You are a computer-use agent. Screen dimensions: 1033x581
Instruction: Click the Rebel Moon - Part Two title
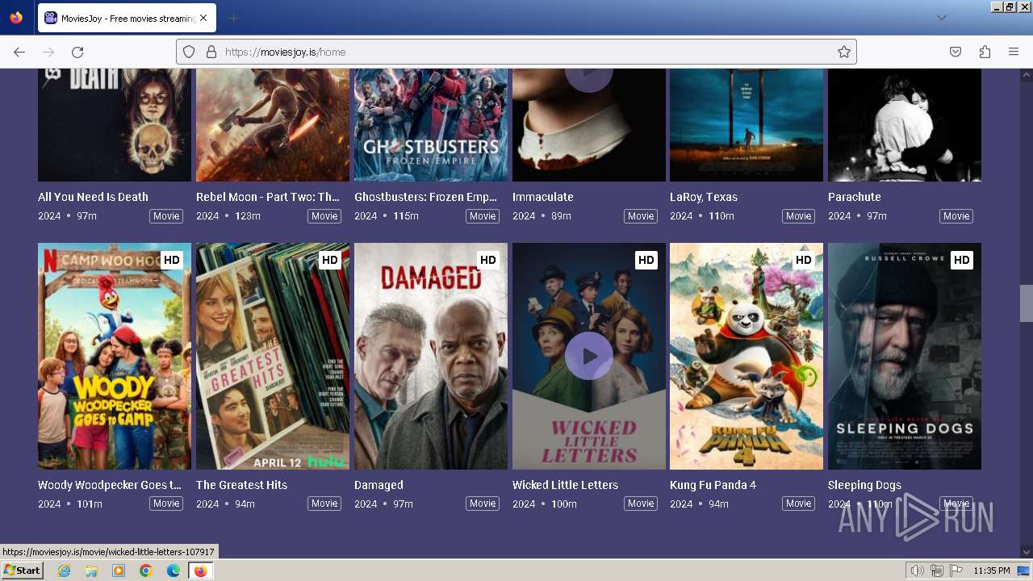[268, 197]
